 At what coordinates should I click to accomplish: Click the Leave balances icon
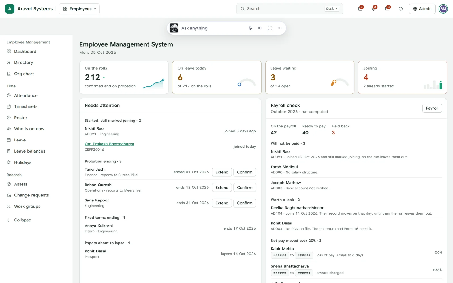pos(9,151)
